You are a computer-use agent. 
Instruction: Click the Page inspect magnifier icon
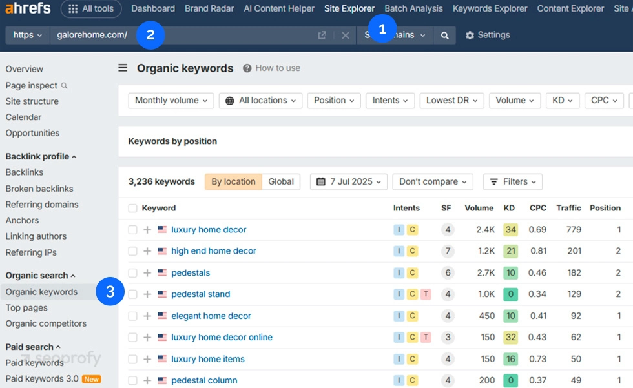point(63,85)
